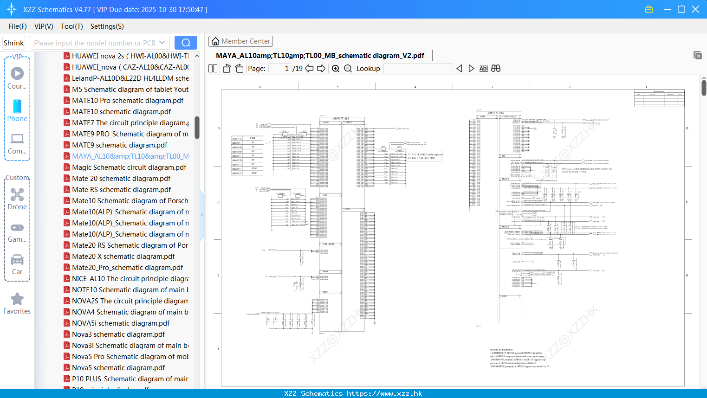Open NOVA5i schematic diagram.pdf

tap(117, 323)
